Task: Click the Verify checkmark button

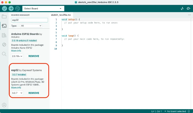Action: coord(4,9)
